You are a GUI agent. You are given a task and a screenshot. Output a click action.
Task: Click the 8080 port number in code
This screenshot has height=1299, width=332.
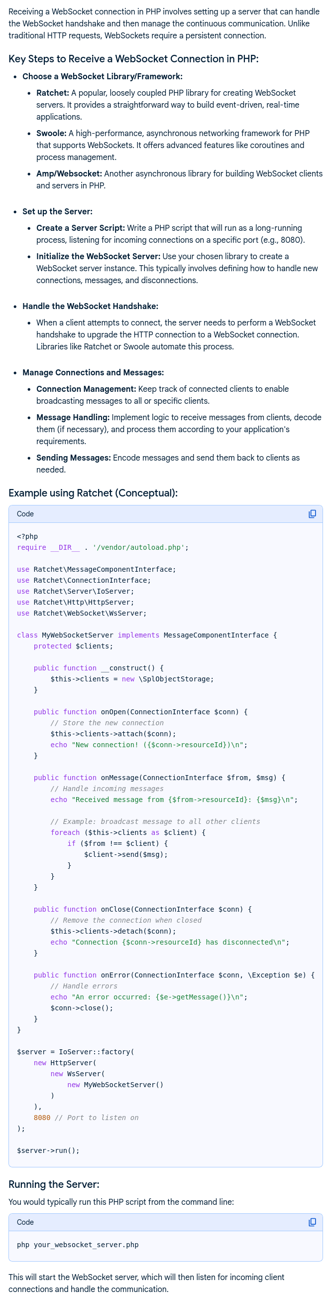(42, 1118)
